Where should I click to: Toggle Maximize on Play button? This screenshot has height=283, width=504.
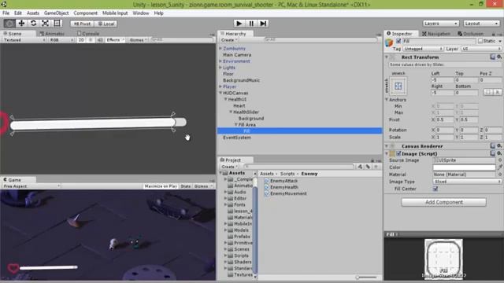coord(161,186)
